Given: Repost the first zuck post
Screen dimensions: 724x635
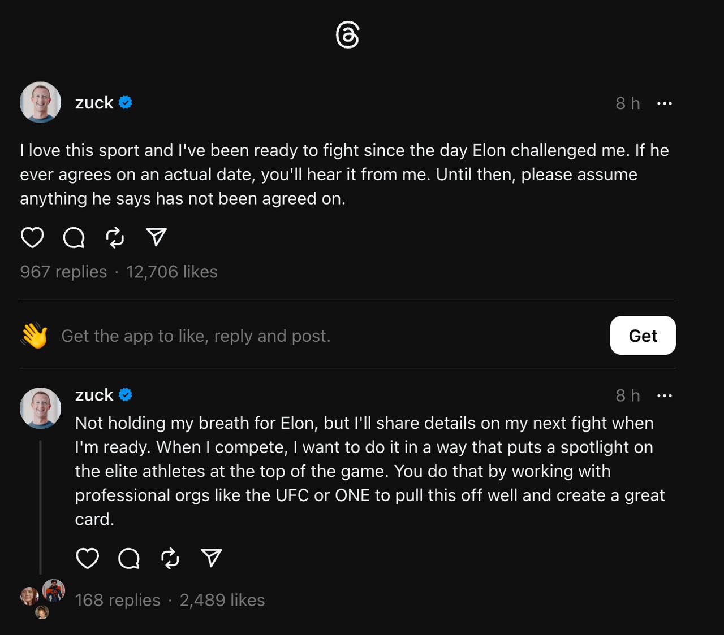Looking at the screenshot, I should (x=115, y=237).
